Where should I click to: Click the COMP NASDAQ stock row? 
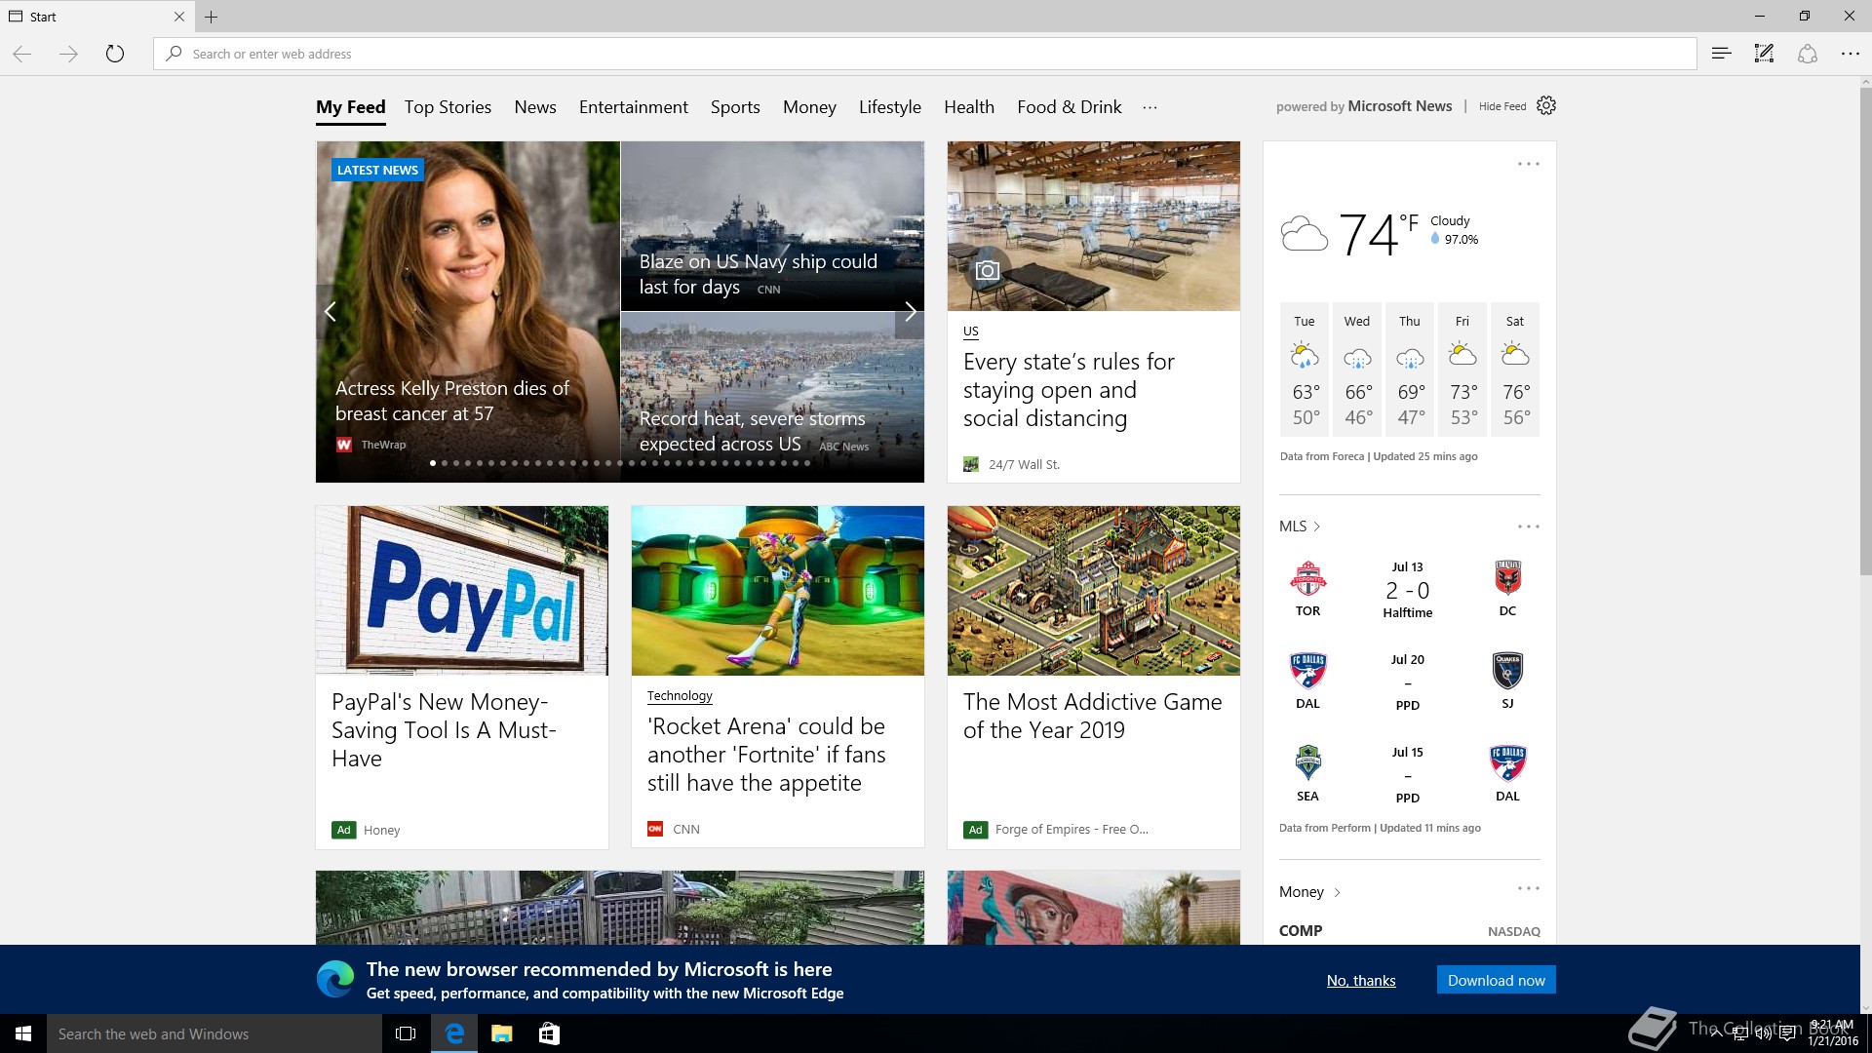[1410, 931]
